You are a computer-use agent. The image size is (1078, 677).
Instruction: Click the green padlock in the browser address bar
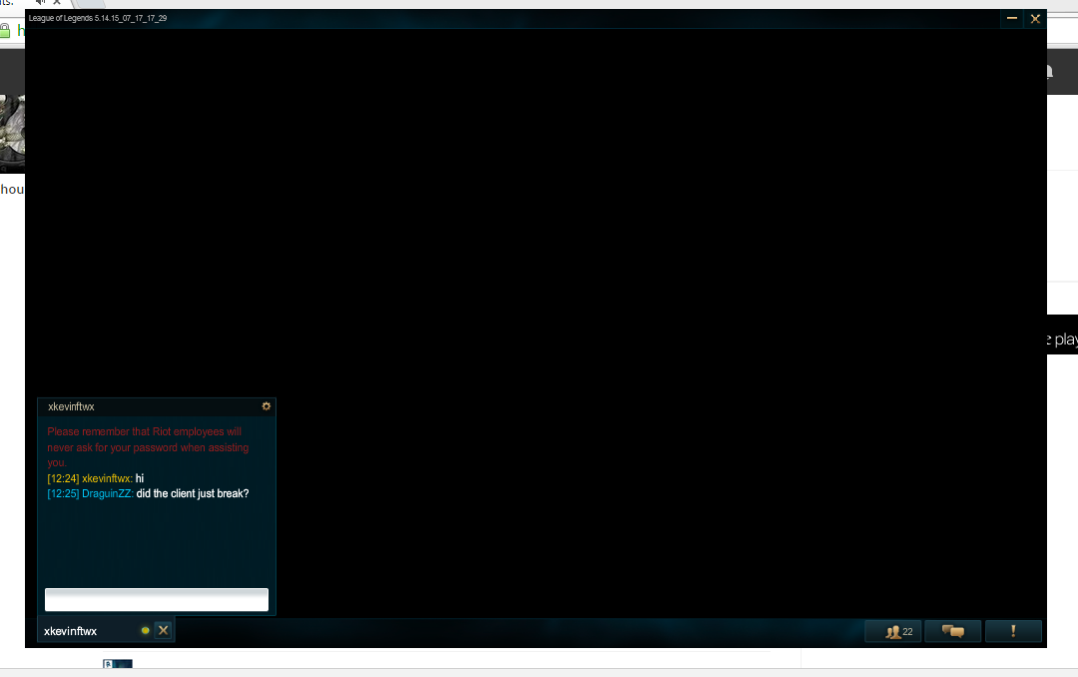(x=4, y=30)
